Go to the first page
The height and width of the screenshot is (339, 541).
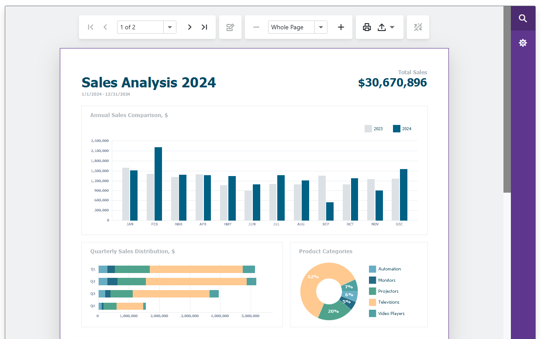[x=91, y=27]
